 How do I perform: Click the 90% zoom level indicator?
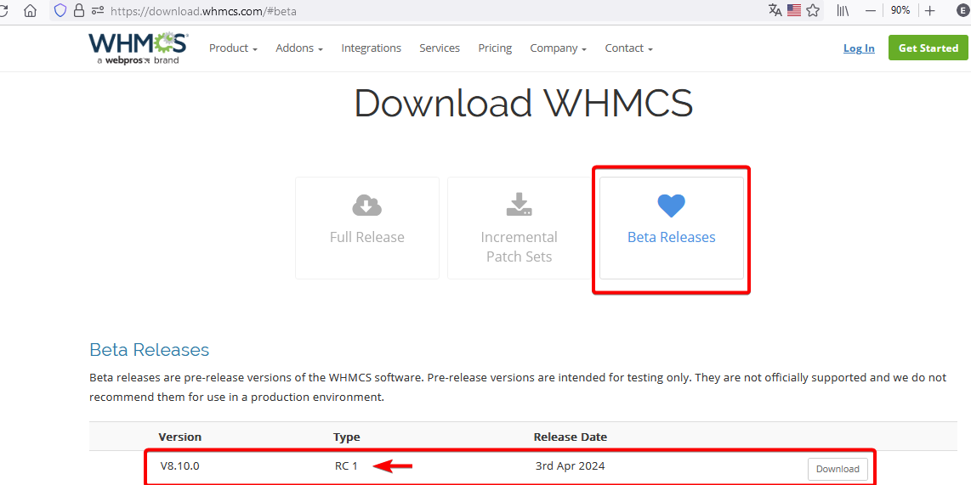tap(900, 10)
